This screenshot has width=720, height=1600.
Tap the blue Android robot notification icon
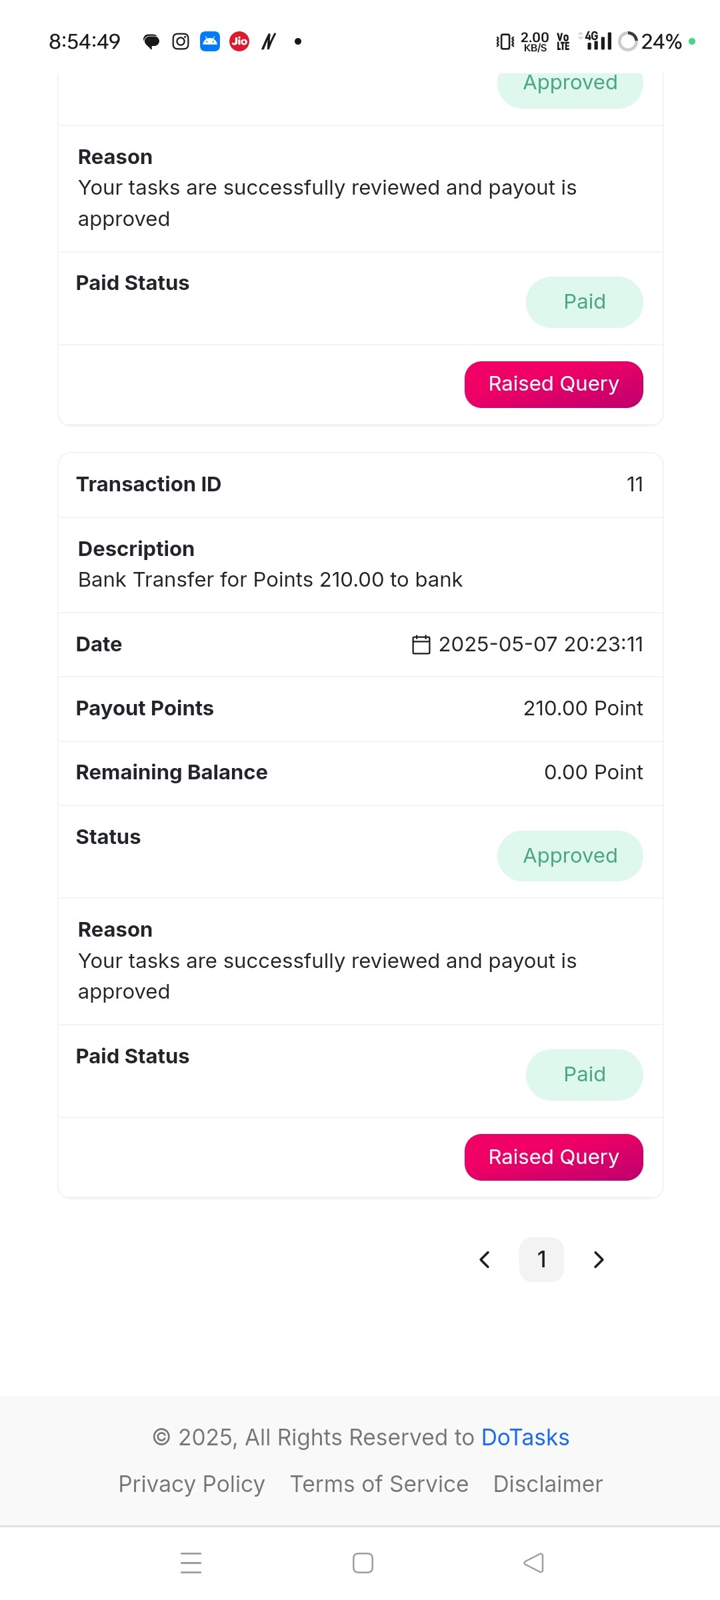coord(210,41)
